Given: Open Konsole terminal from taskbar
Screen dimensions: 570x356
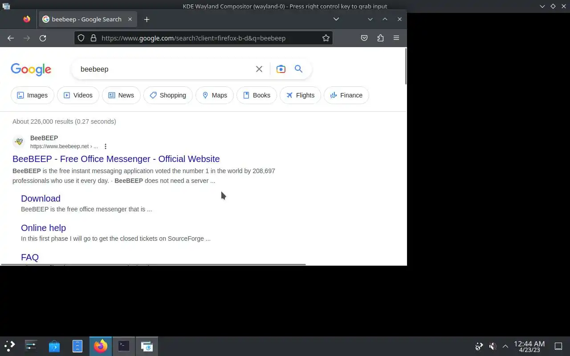Looking at the screenshot, I should pos(124,346).
